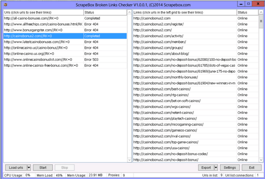Screen dimensions: 265x179
Task: Click right grid scroll up arrow
Action: 261,12
